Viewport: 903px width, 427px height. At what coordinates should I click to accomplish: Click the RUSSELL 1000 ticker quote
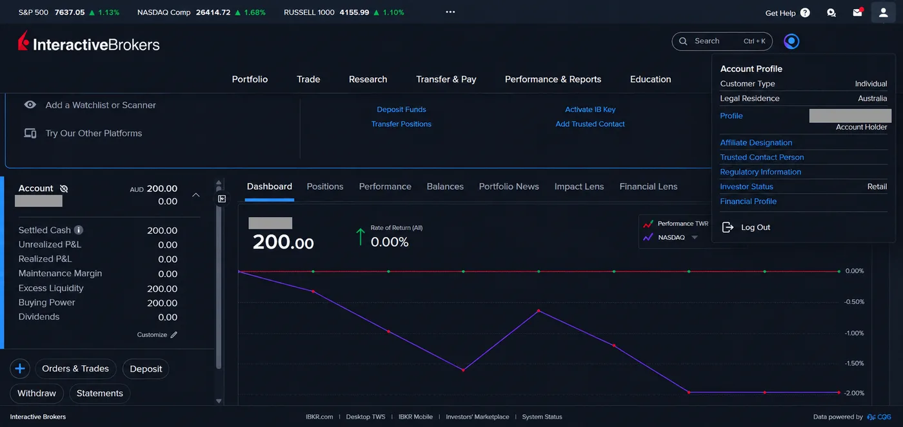(344, 12)
